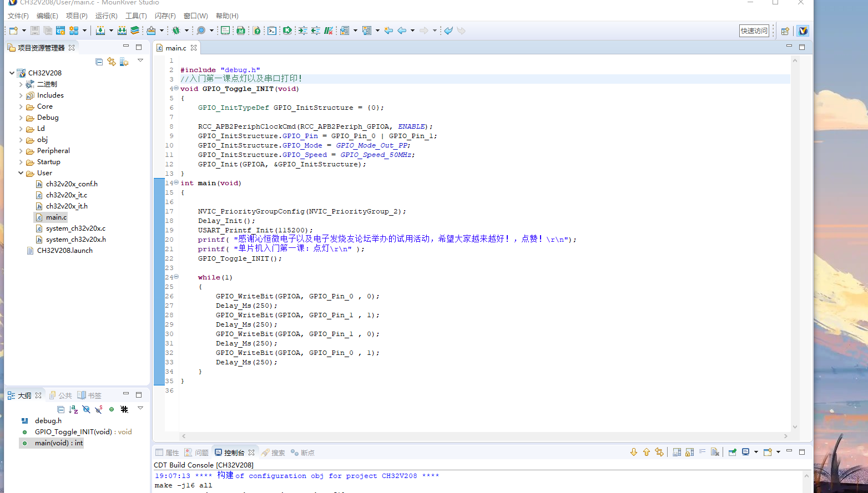Click the Save All toolbar icon

point(48,31)
